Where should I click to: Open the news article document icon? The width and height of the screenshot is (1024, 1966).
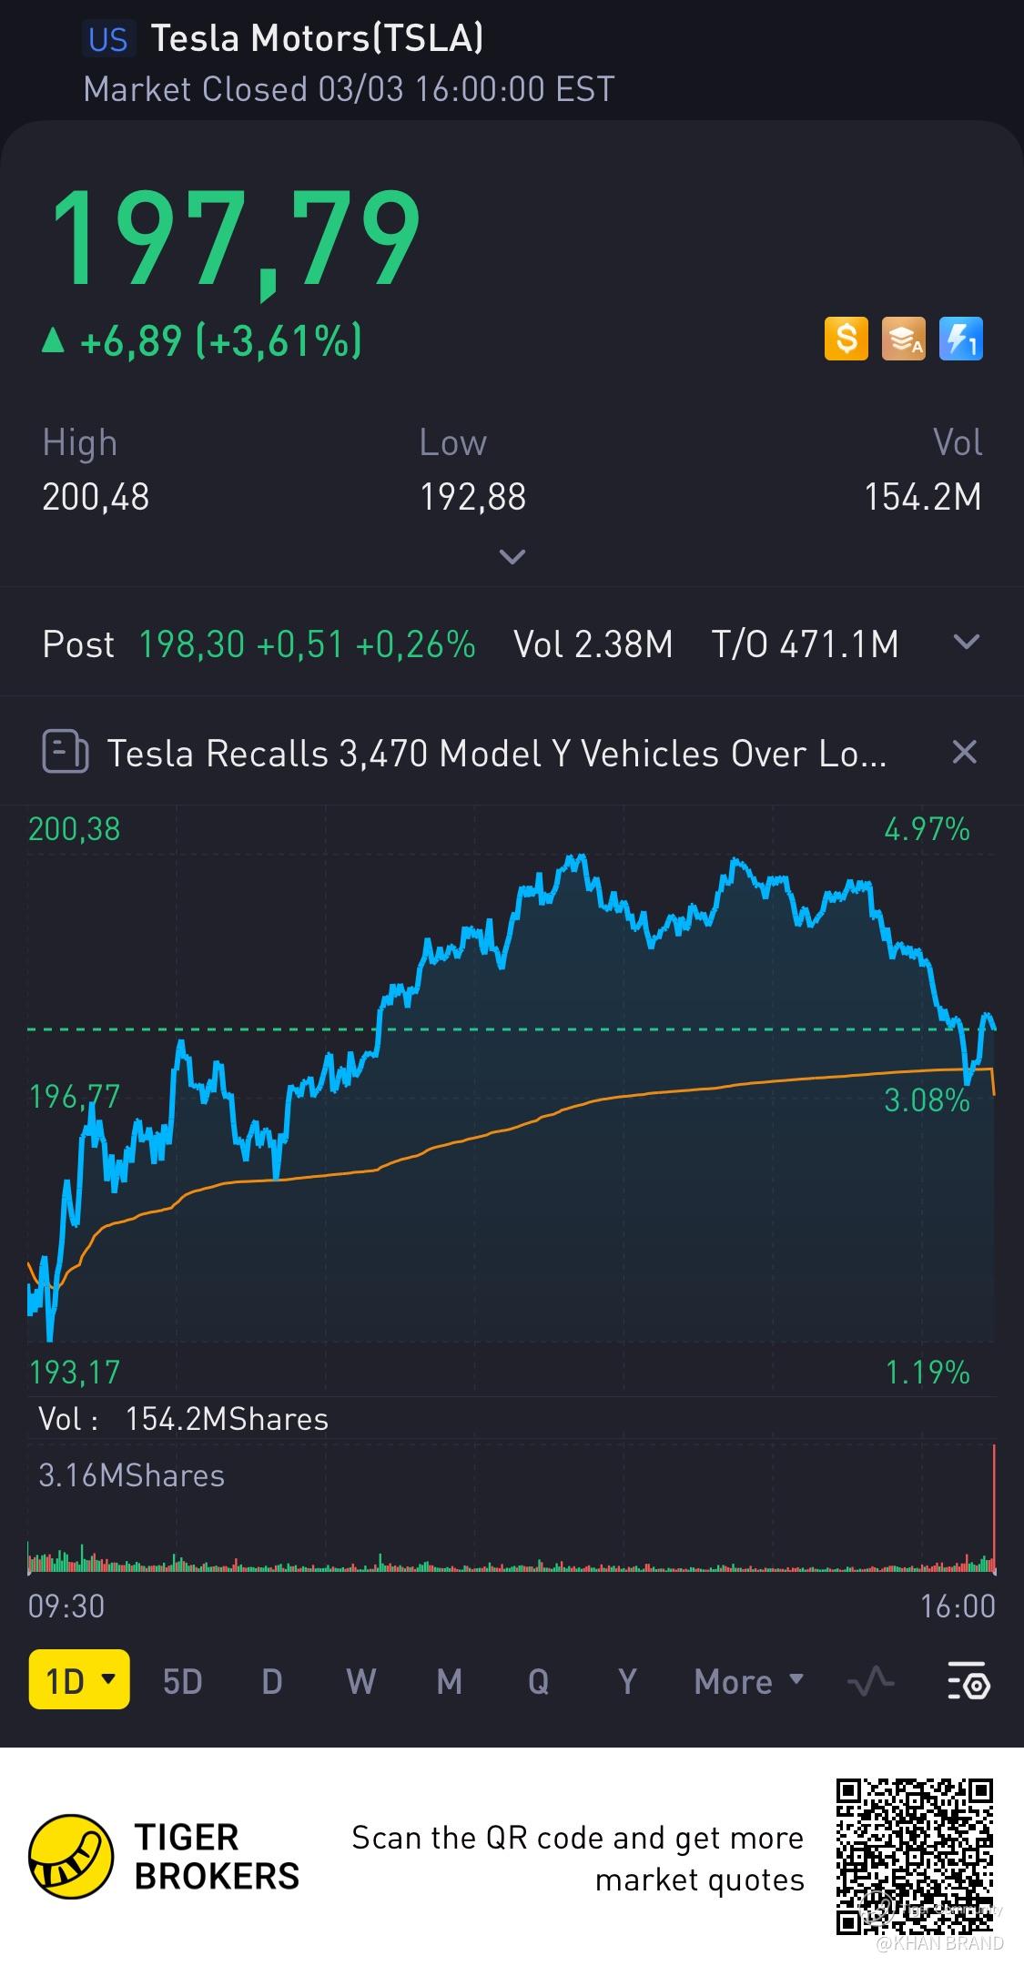pos(65,753)
